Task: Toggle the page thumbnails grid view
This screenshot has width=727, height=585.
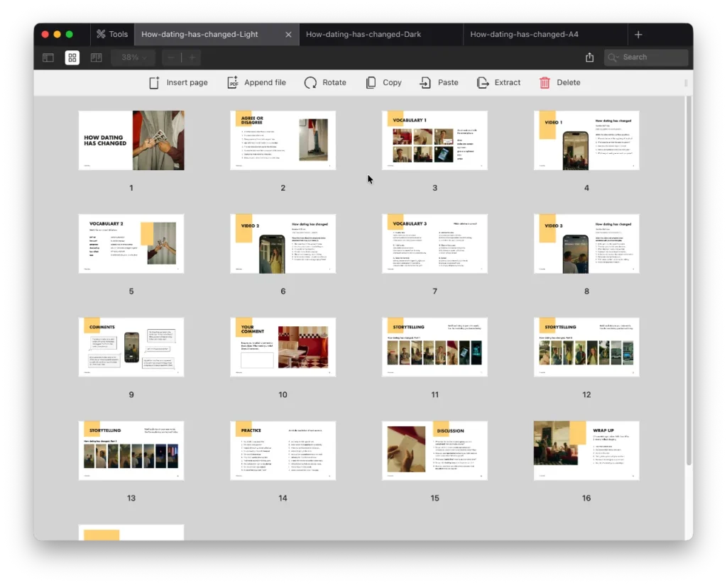Action: 72,57
